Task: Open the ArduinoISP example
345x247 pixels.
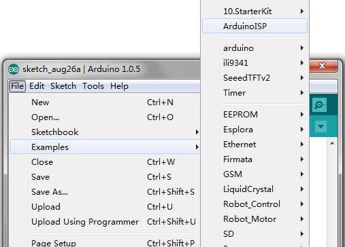Action: click(x=254, y=26)
